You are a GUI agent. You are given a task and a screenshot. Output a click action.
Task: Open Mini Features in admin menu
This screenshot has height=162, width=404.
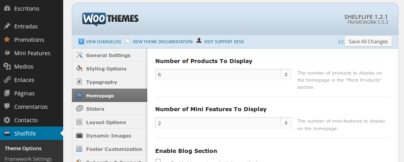(x=32, y=53)
